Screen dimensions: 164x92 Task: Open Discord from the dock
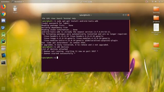pos(3,21)
